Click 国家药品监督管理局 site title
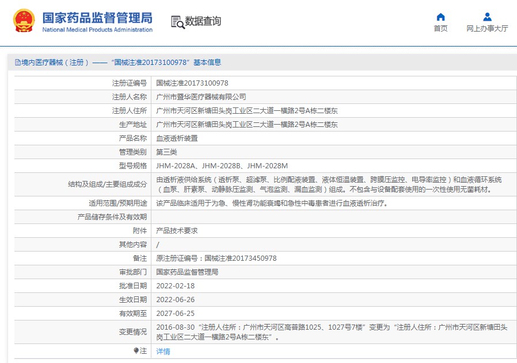Viewport: 517px width, 363px height. point(97,18)
